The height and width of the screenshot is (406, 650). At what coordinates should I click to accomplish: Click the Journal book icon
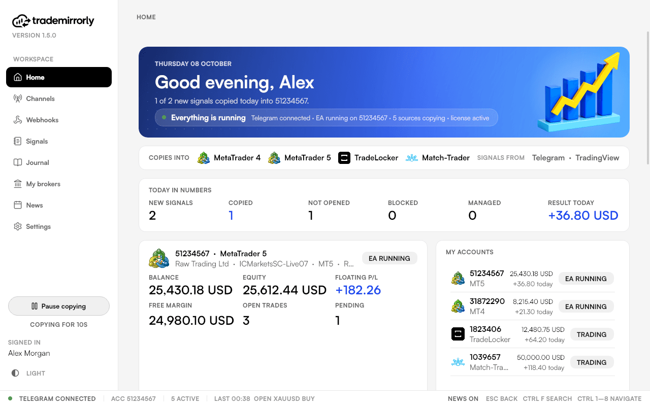click(x=18, y=162)
